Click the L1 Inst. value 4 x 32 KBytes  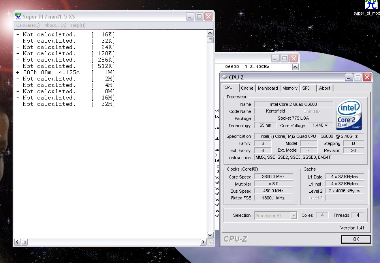coord(344,184)
